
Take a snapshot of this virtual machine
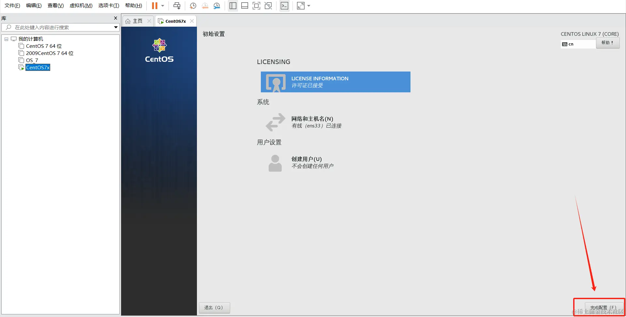click(x=193, y=6)
